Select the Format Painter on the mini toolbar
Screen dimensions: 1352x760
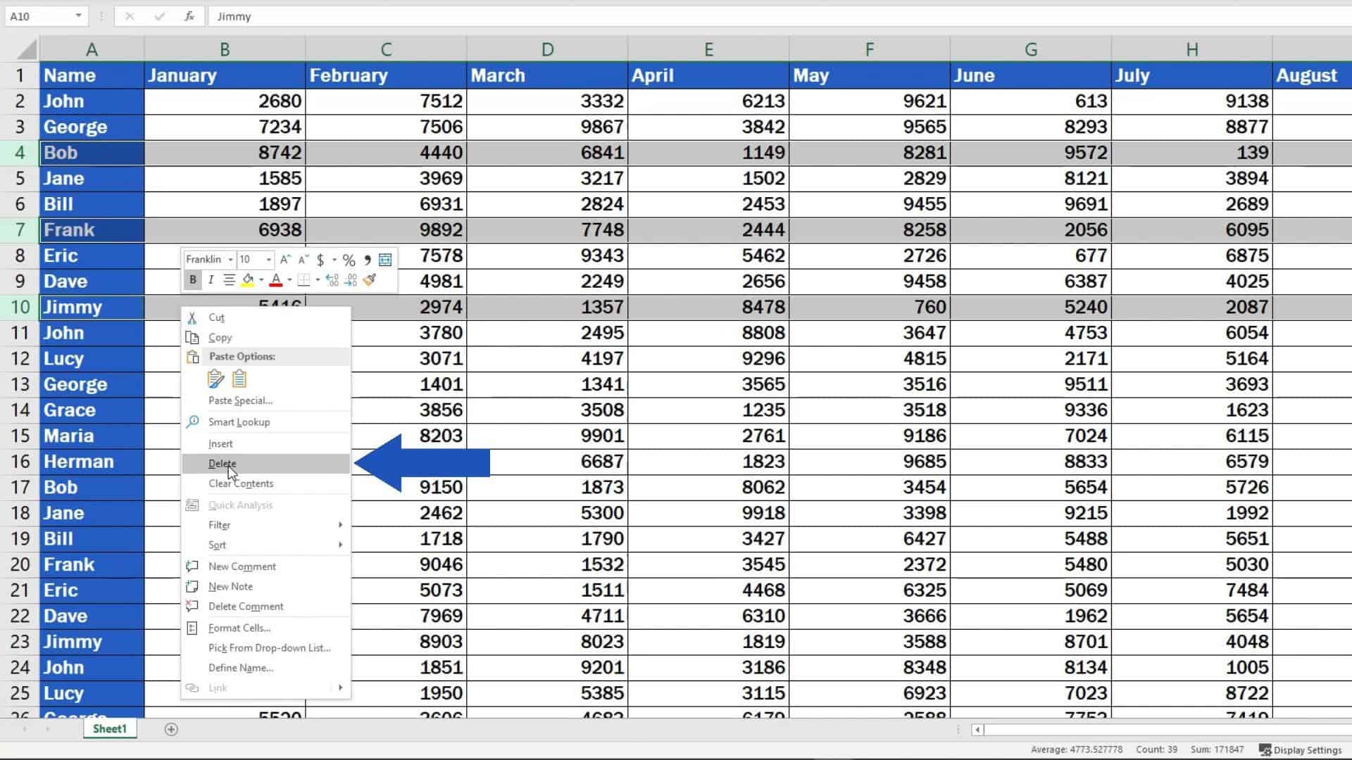369,280
